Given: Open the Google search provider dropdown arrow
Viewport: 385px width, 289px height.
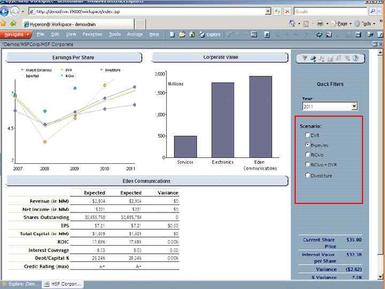Looking at the screenshot, I should (x=380, y=11).
